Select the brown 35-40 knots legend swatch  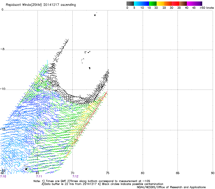(x=183, y=3)
